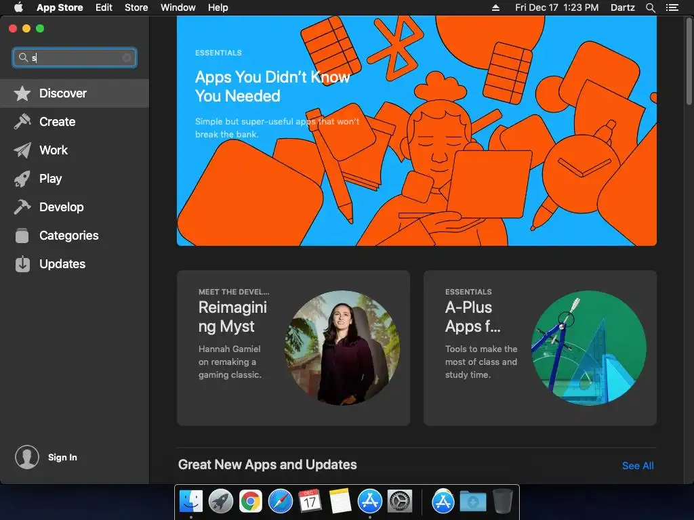Click See All for Great New Apps
The height and width of the screenshot is (520, 694).
click(638, 466)
